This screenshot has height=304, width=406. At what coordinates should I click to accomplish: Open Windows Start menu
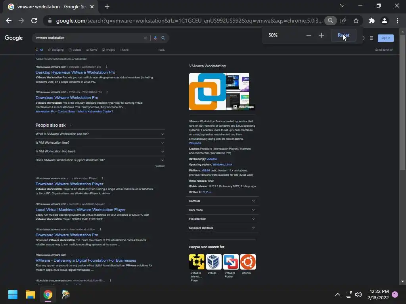point(13,294)
